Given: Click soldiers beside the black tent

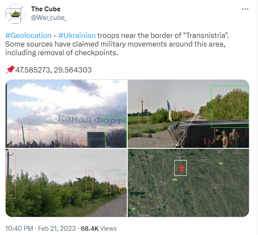Looking at the screenshot, I should (231, 139).
